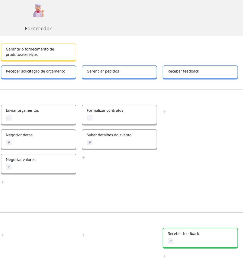Open the Formalizar contratos story card

point(119,111)
